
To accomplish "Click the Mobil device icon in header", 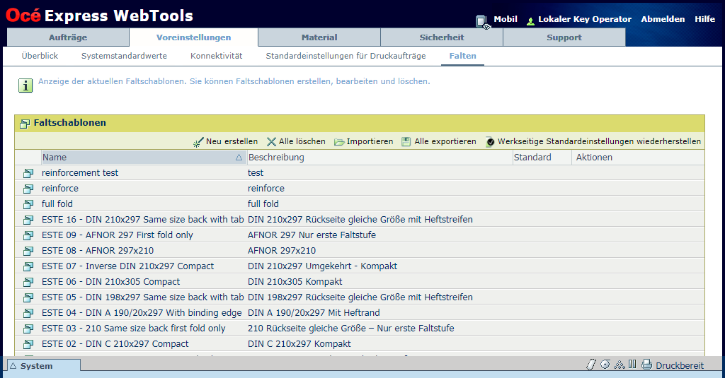I will [482, 21].
